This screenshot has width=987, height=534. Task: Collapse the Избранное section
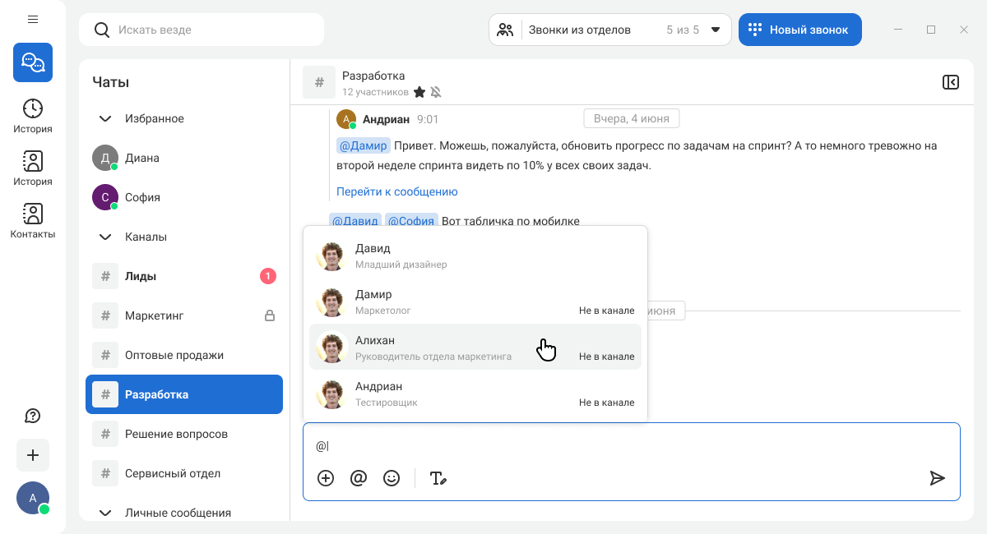pos(105,118)
